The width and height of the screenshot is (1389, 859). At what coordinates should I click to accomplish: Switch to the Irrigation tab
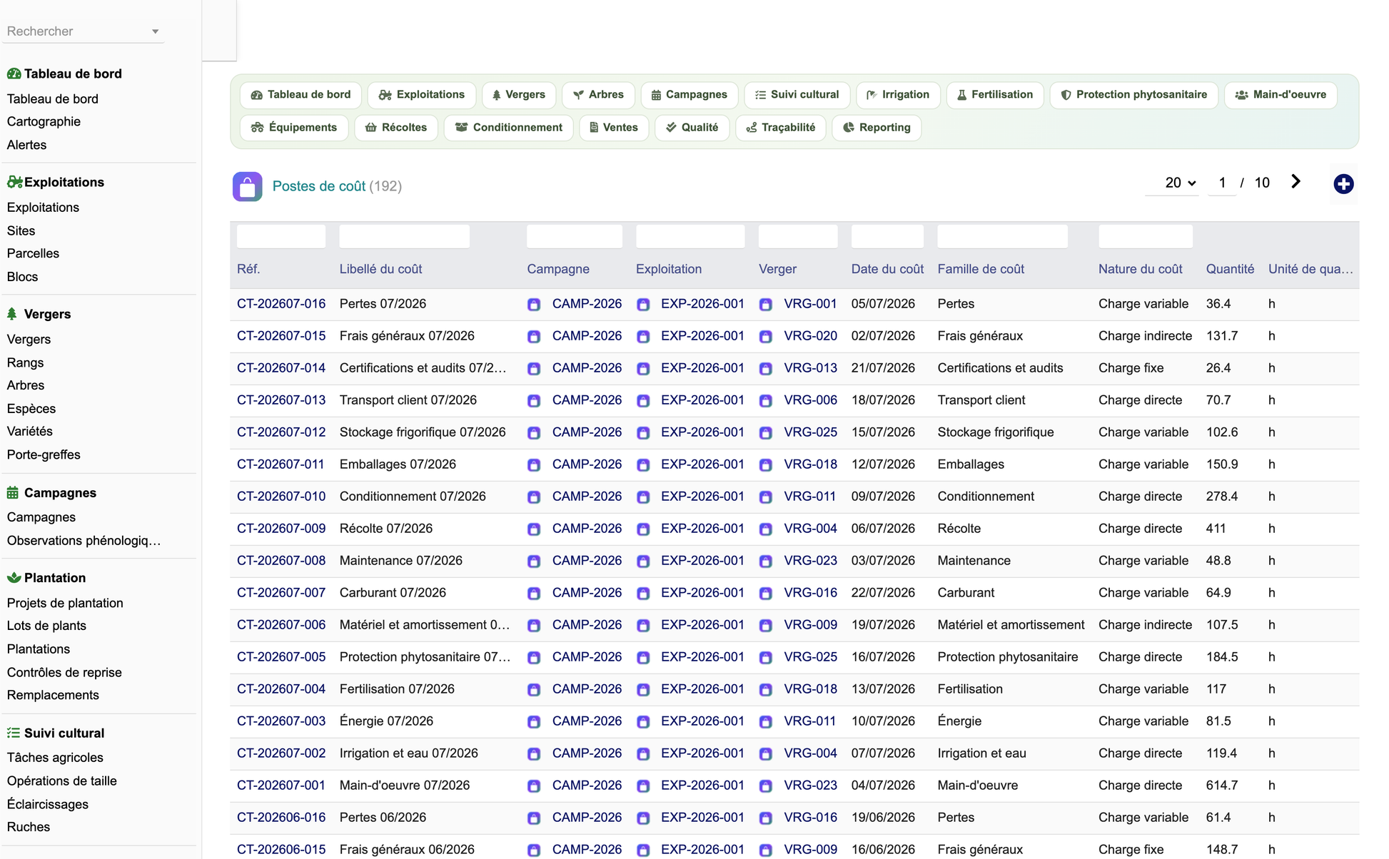(898, 95)
